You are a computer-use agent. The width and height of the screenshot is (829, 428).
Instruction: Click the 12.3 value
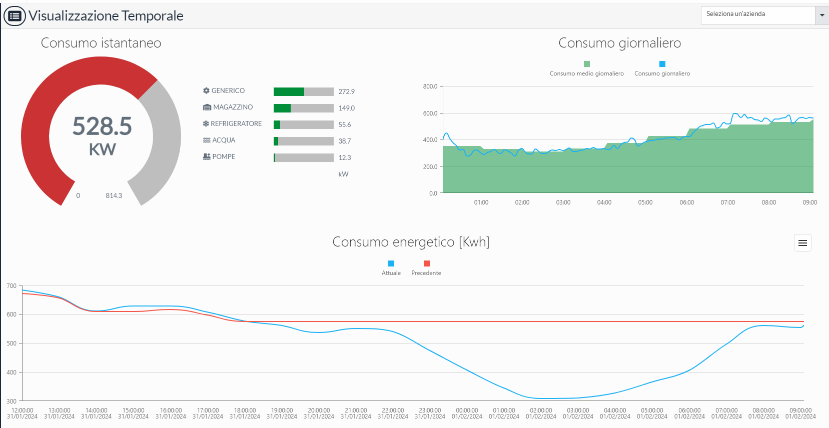pos(345,157)
